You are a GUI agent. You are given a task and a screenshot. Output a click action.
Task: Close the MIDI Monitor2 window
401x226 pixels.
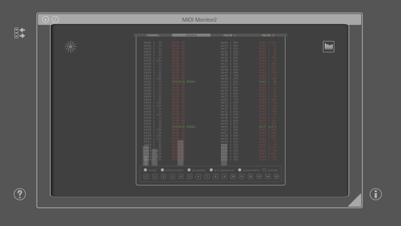(x=45, y=20)
